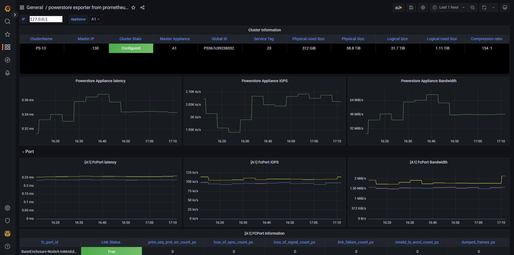Open Powerstore Appliance Bandwidth panel menu
514x255 pixels.
click(429, 81)
